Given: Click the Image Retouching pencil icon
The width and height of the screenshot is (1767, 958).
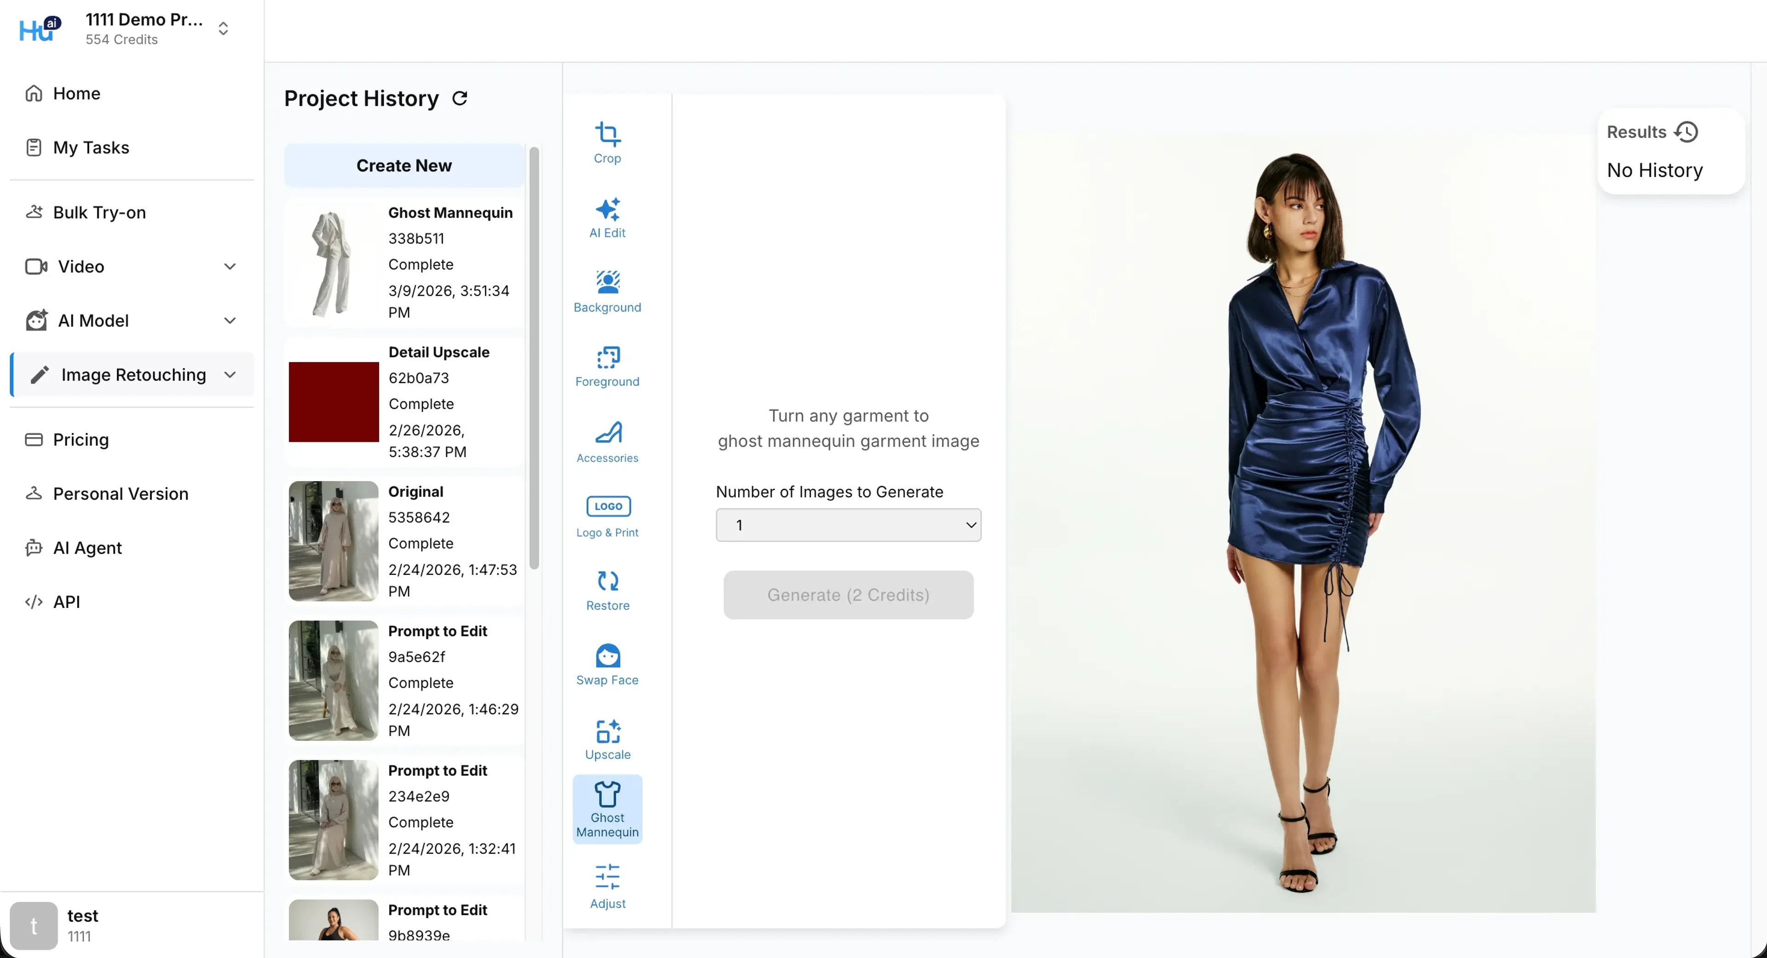Looking at the screenshot, I should point(40,375).
